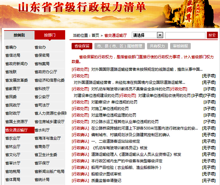The height and width of the screenshot is (185, 220).
Task: Open department 省审计厅
Action: (x=13, y=163)
